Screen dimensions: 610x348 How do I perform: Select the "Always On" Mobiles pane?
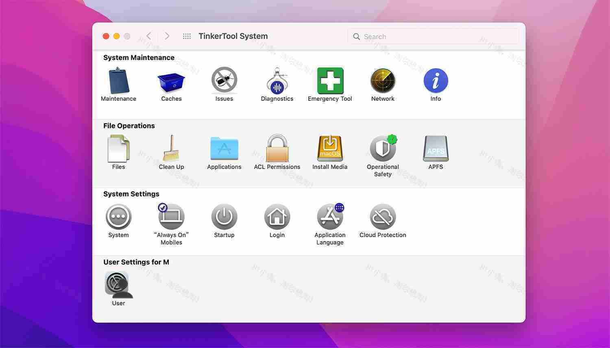pos(171,217)
